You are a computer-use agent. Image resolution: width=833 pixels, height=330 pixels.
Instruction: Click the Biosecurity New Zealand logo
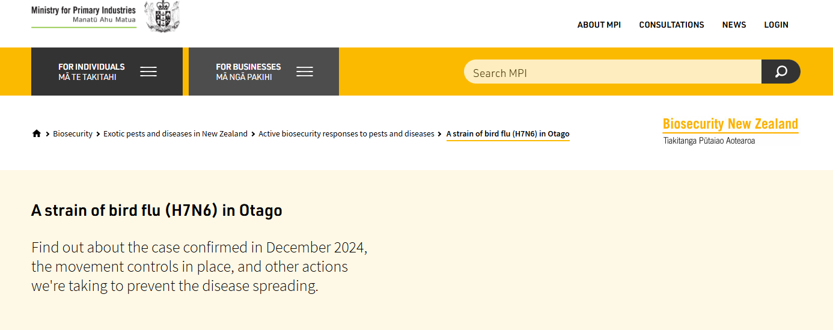click(730, 131)
